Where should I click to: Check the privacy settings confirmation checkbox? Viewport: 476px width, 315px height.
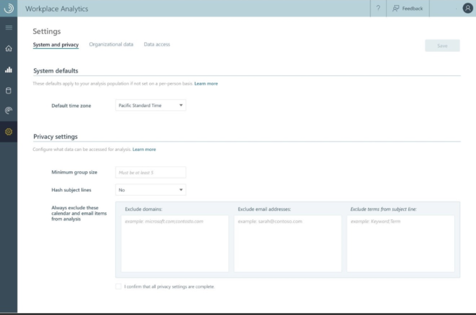tap(118, 286)
